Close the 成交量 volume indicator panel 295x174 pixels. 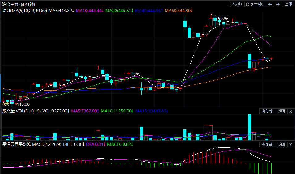[x=290, y=111]
